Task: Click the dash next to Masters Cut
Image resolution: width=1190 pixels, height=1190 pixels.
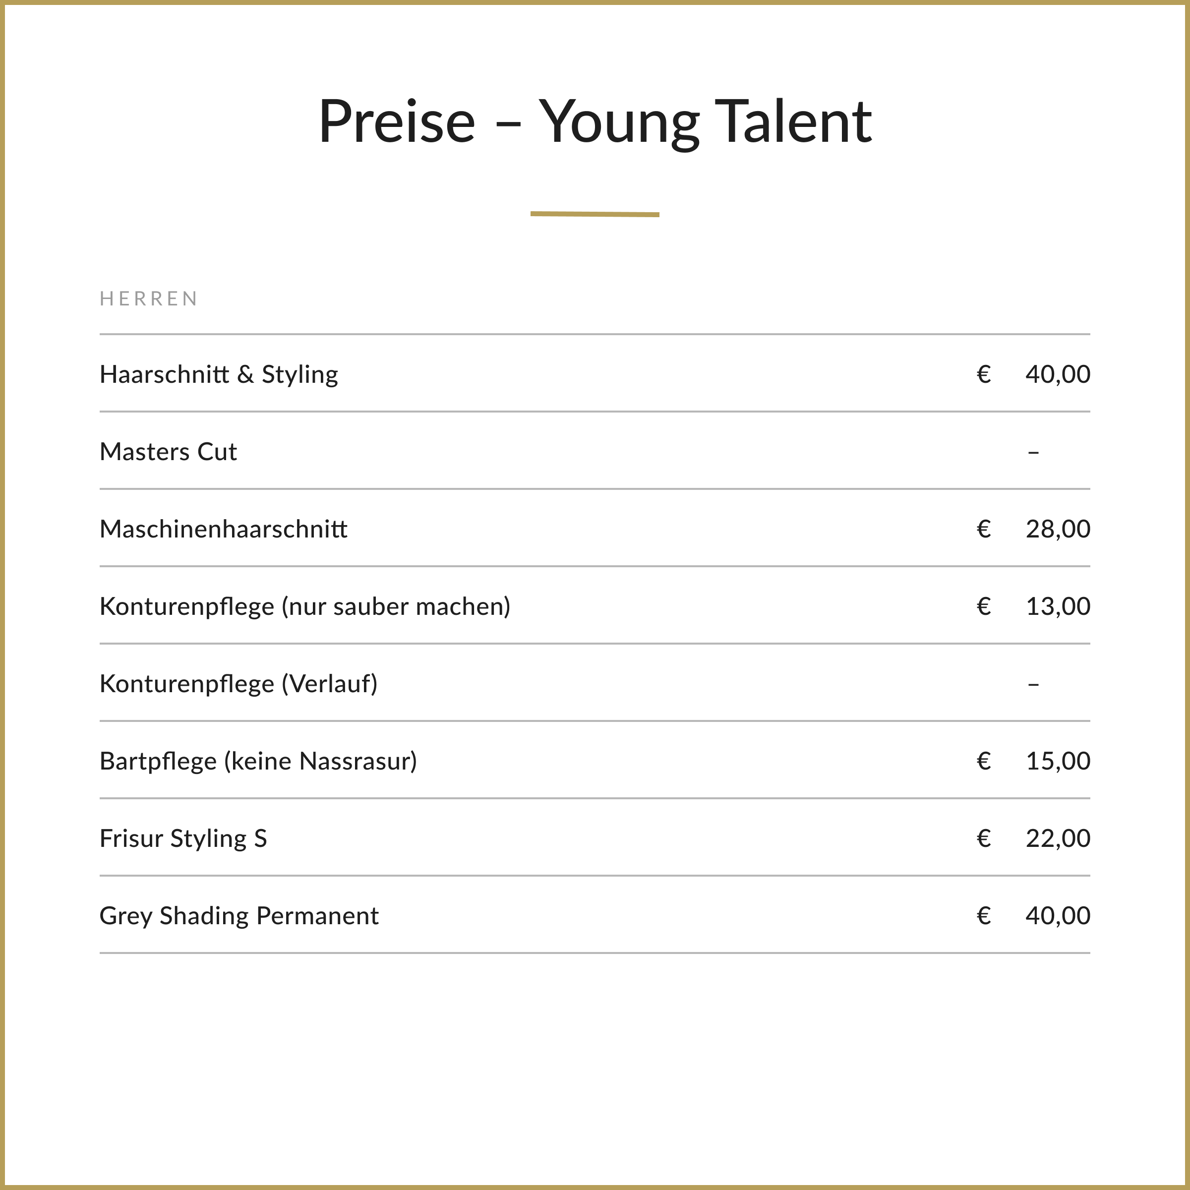Action: 1033,453
